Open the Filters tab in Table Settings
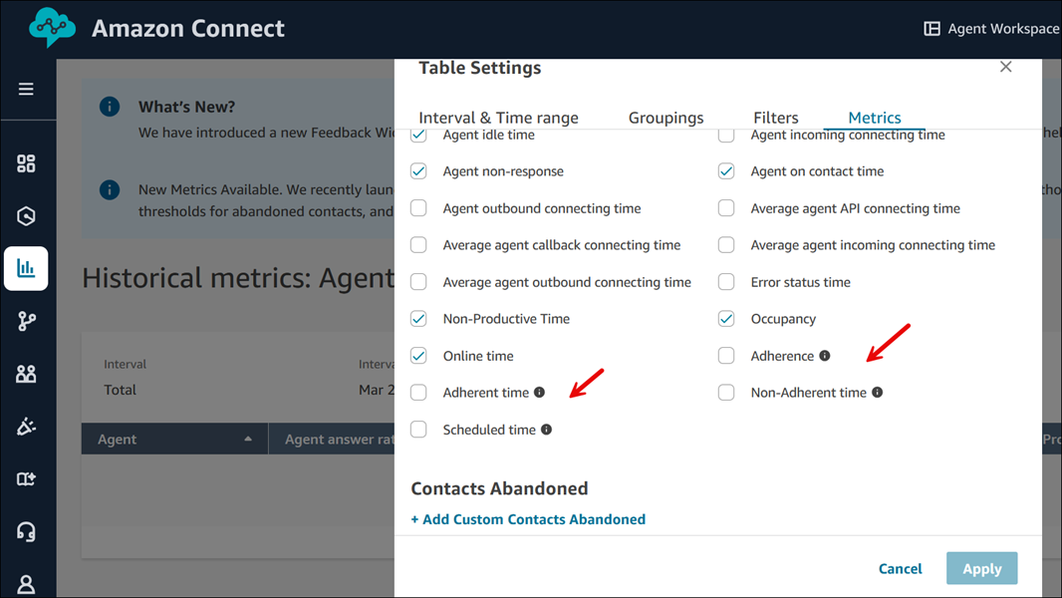This screenshot has height=598, width=1062. click(x=775, y=117)
